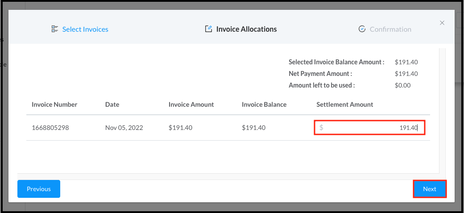This screenshot has height=213, width=464.
Task: Close the invoice allocation dialog
Action: [x=442, y=23]
